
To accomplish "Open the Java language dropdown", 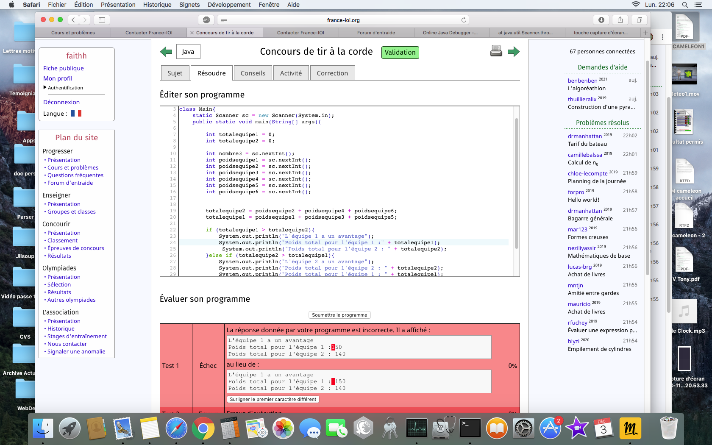I will 188,52.
